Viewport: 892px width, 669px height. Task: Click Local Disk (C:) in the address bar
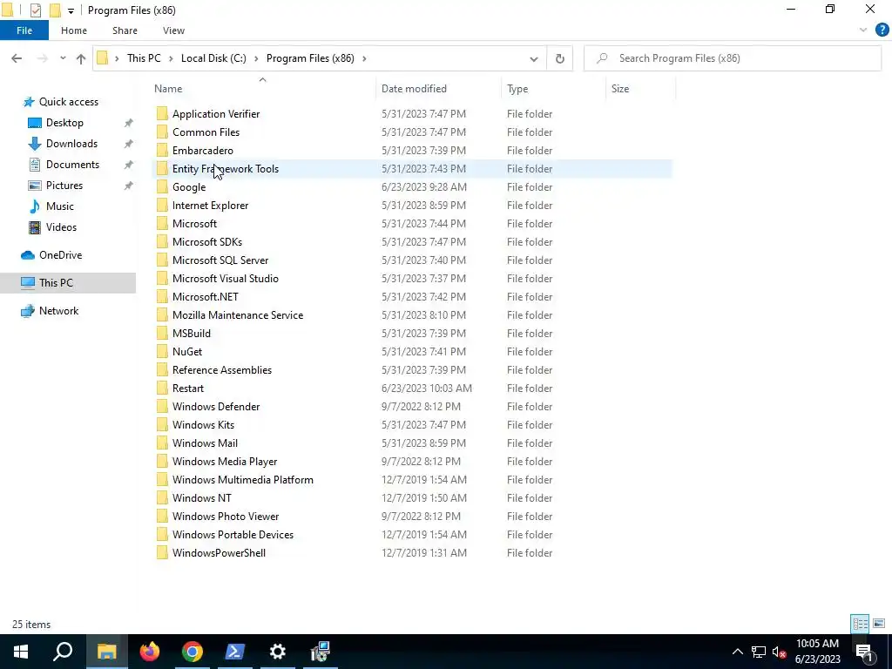213,58
